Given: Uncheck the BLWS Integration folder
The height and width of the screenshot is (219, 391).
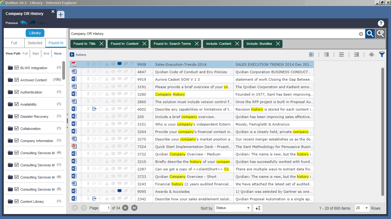Looking at the screenshot, I should click(x=17, y=68).
